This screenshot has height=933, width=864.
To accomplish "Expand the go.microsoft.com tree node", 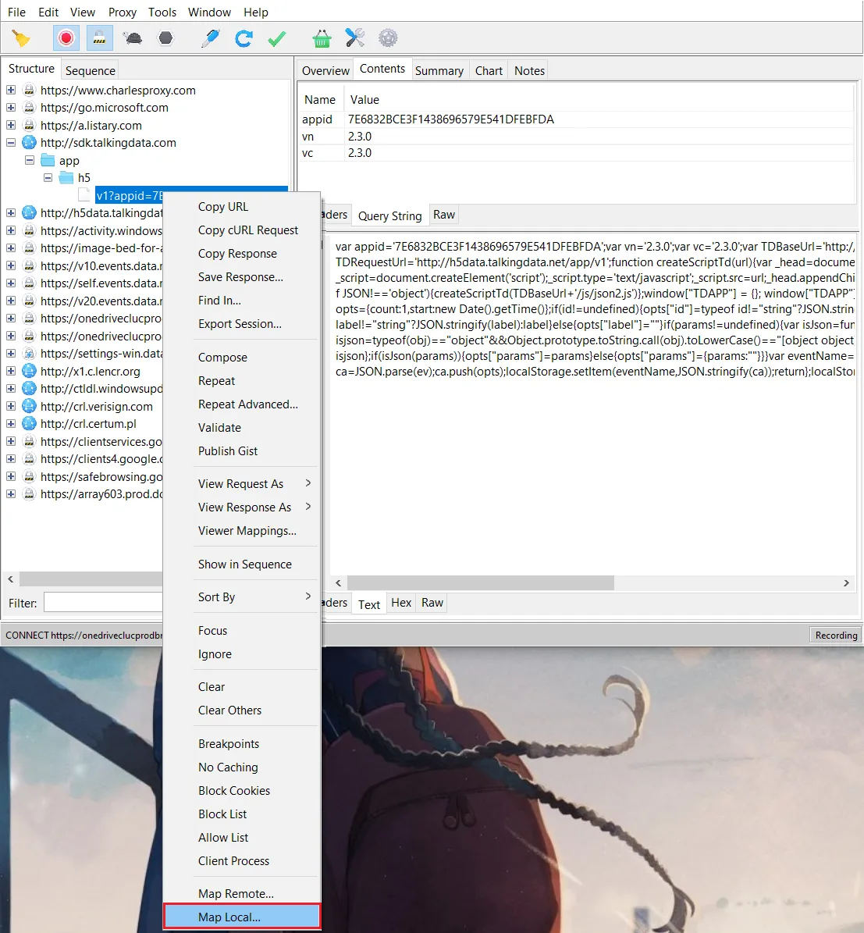I will [x=11, y=108].
